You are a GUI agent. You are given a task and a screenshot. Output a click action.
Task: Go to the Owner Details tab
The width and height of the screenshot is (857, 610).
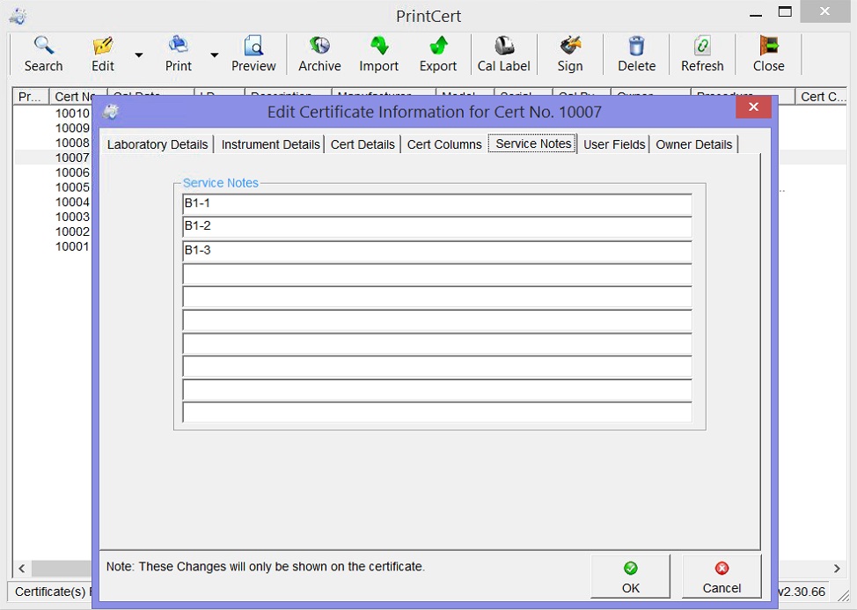[x=693, y=144]
